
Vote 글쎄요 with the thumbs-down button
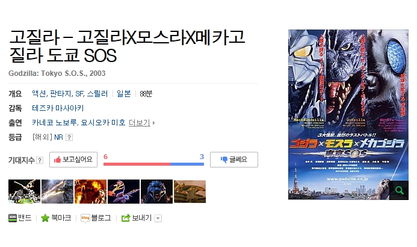[234, 160]
